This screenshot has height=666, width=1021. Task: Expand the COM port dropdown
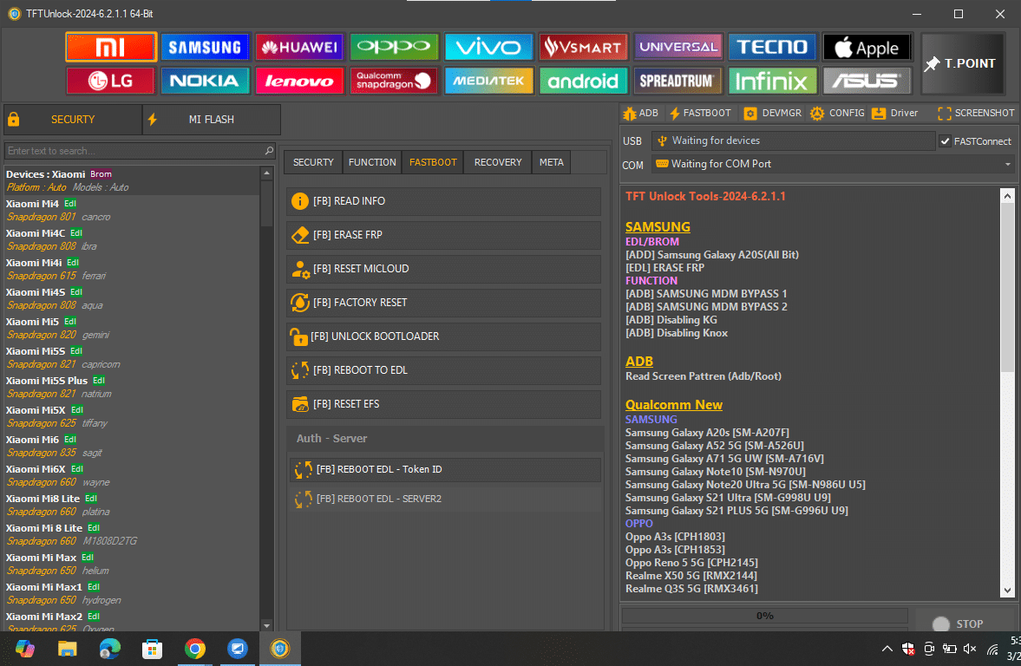point(1008,164)
